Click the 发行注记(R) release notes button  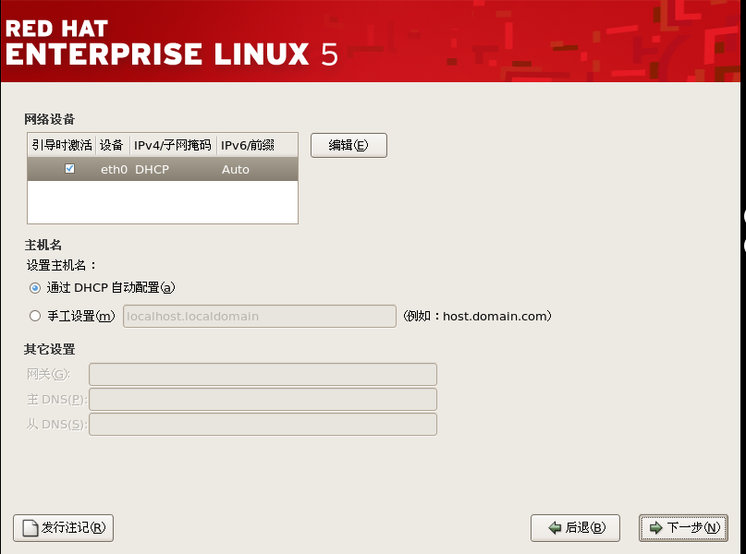click(x=63, y=528)
